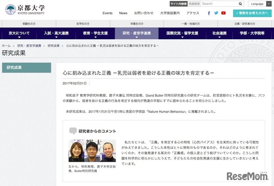The height and width of the screenshot is (186, 274).
Task: Select the 教員検索 search mode tab
Action: [x=194, y=4]
